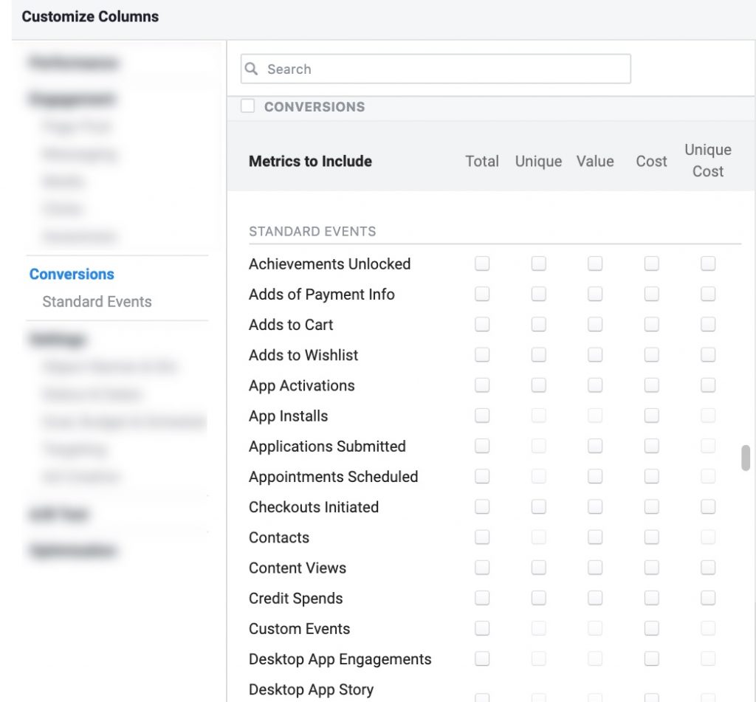This screenshot has width=756, height=702.
Task: Click into the Search metrics field
Action: pyautogui.click(x=443, y=69)
